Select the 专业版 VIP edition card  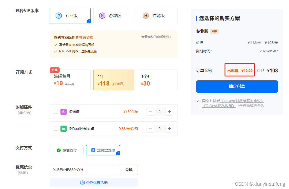click(70, 16)
